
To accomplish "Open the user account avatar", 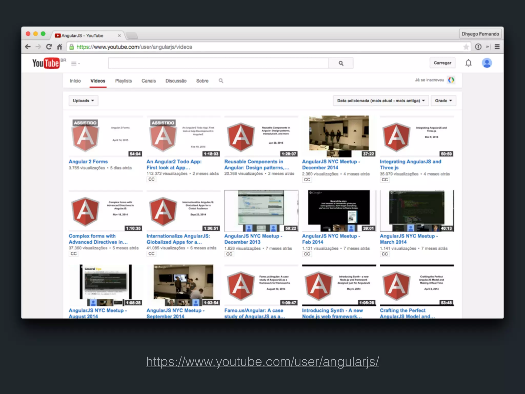I will pos(487,63).
